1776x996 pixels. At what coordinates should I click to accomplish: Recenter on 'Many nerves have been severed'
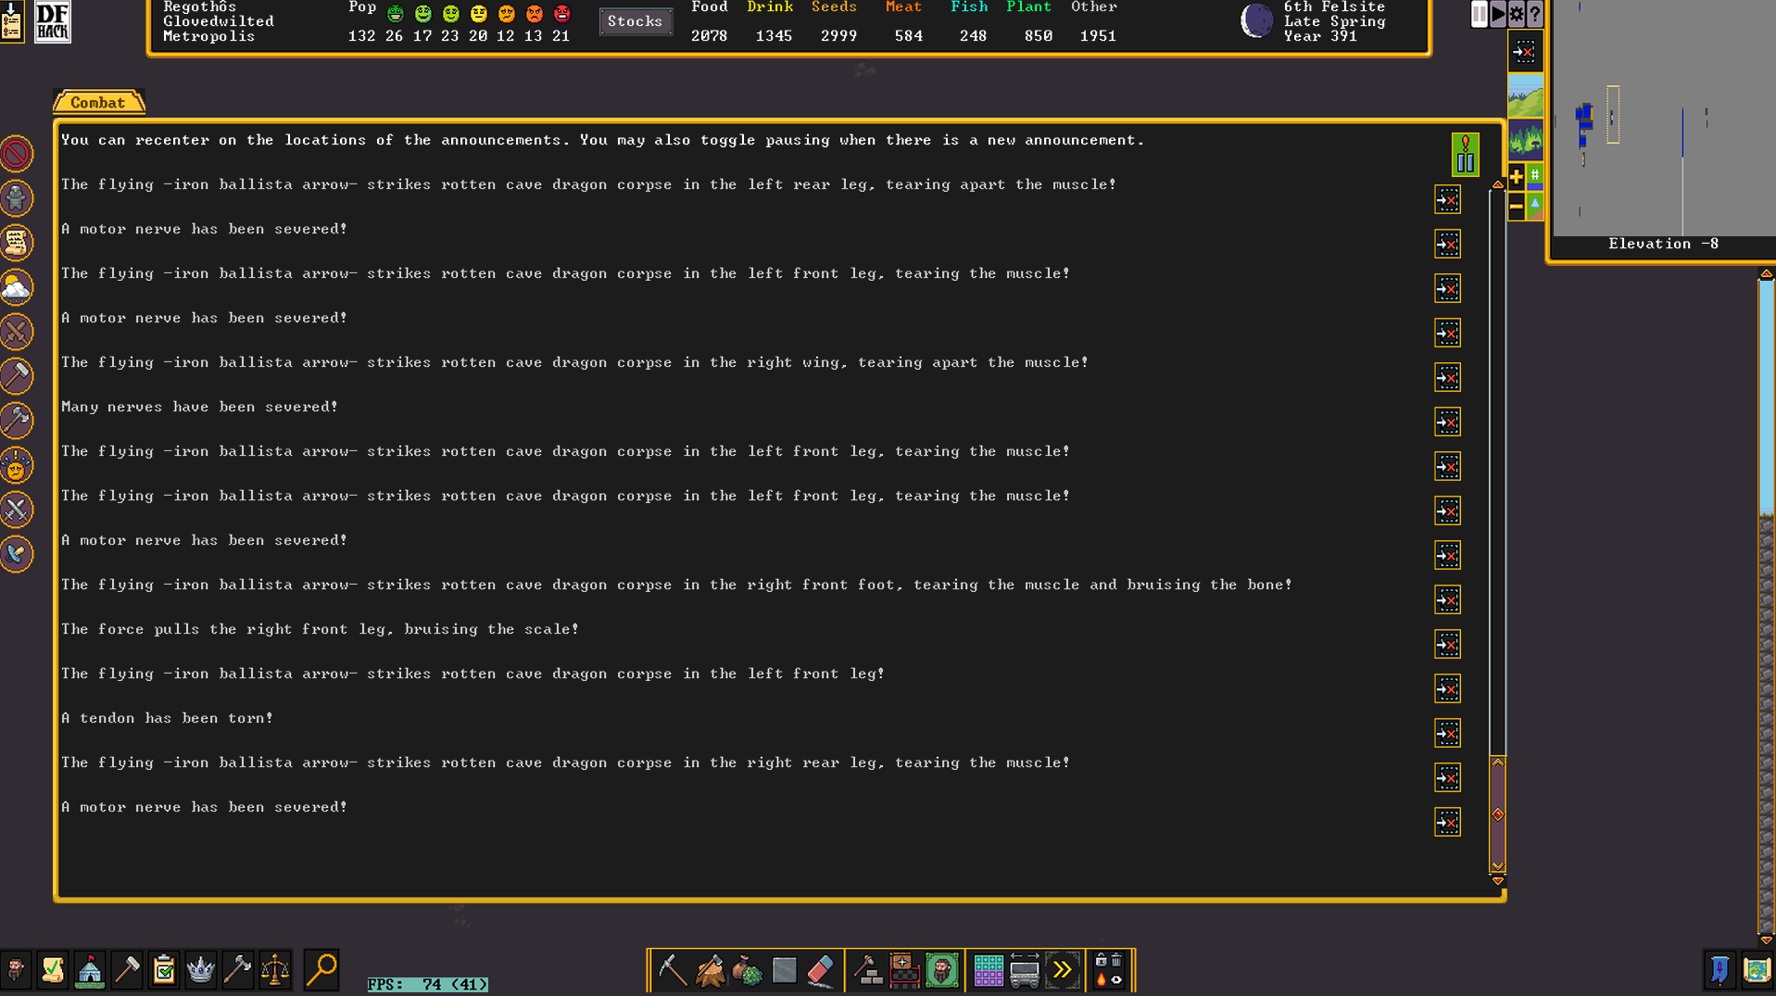click(x=1447, y=422)
